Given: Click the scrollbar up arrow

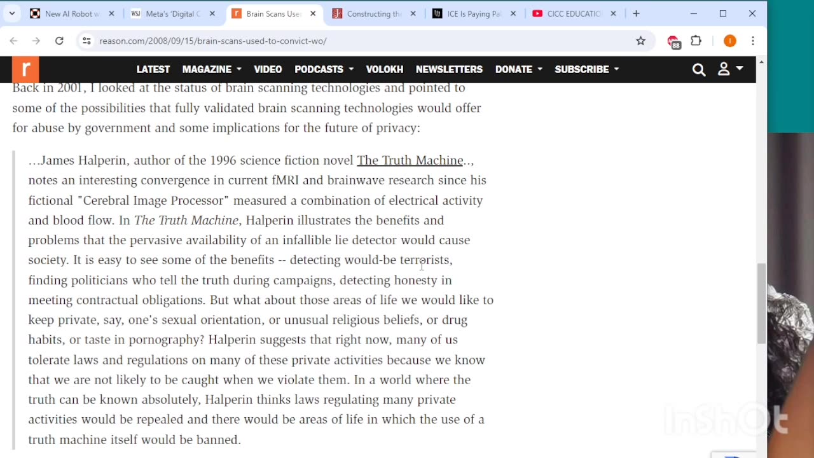Looking at the screenshot, I should point(761,62).
